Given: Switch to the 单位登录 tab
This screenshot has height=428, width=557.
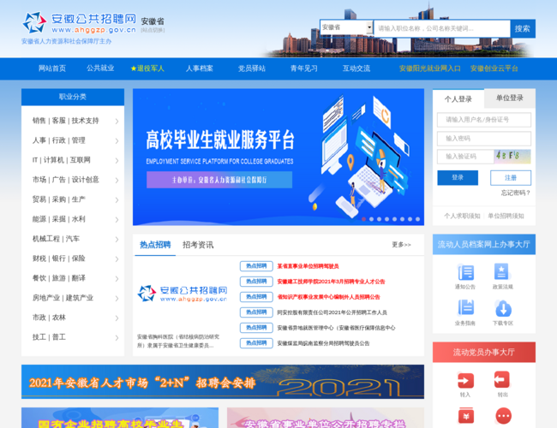Looking at the screenshot, I should point(510,98).
